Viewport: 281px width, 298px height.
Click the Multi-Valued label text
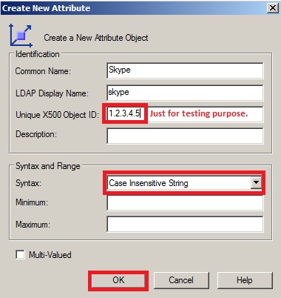(x=50, y=255)
